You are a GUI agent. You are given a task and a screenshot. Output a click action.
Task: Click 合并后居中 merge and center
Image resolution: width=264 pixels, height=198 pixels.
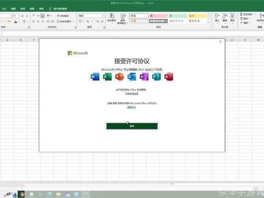point(64,21)
